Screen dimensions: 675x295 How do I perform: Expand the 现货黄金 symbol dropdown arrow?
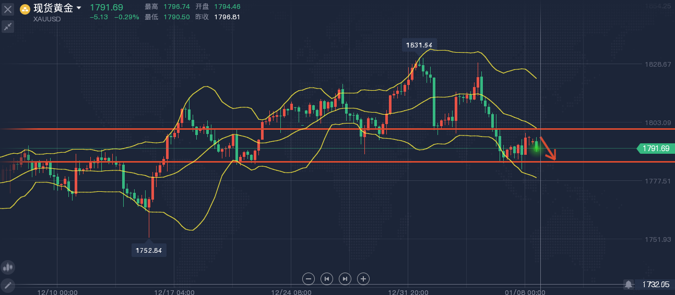79,8
